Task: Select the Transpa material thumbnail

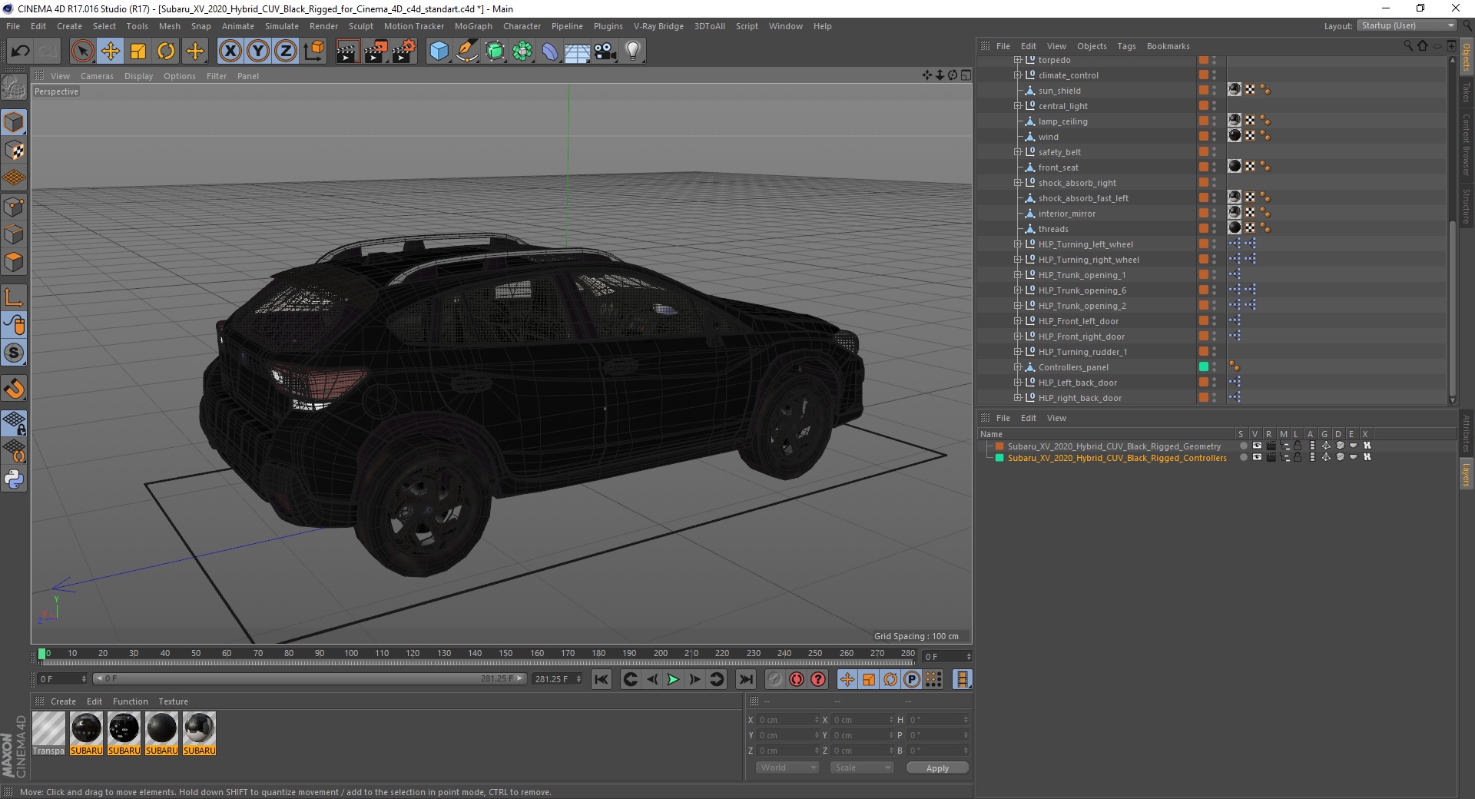Action: pos(48,733)
